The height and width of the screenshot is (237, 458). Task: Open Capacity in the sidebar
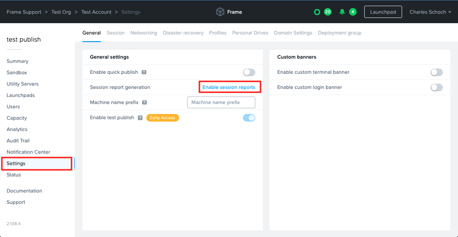[x=17, y=118]
